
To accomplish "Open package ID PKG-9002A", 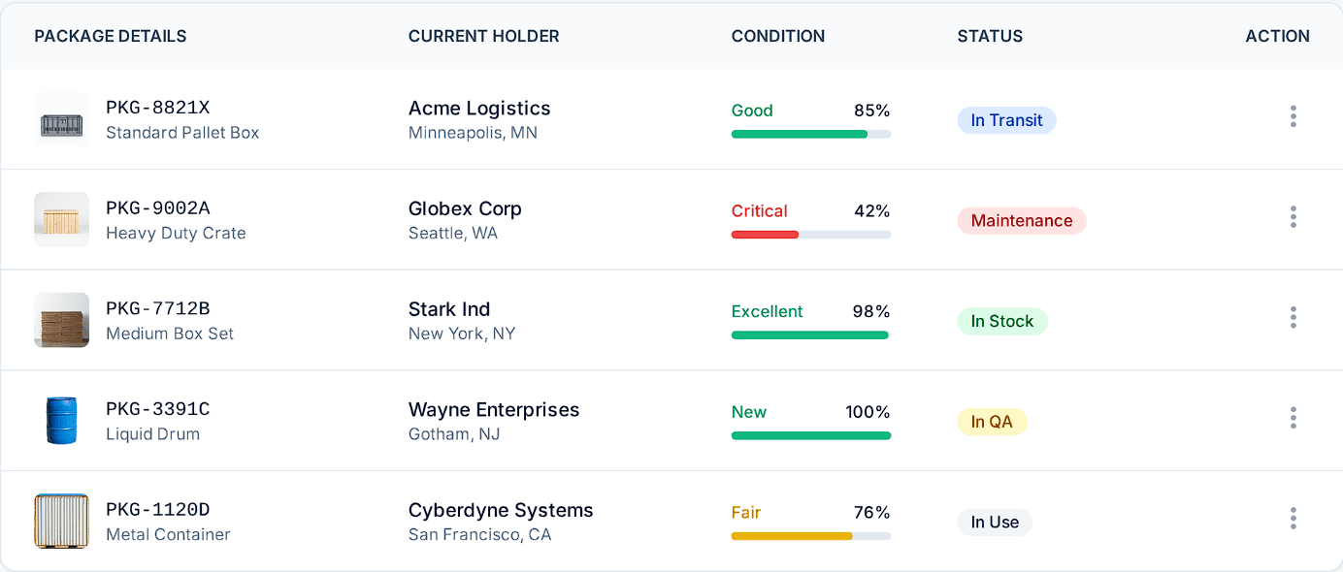I will pos(157,208).
